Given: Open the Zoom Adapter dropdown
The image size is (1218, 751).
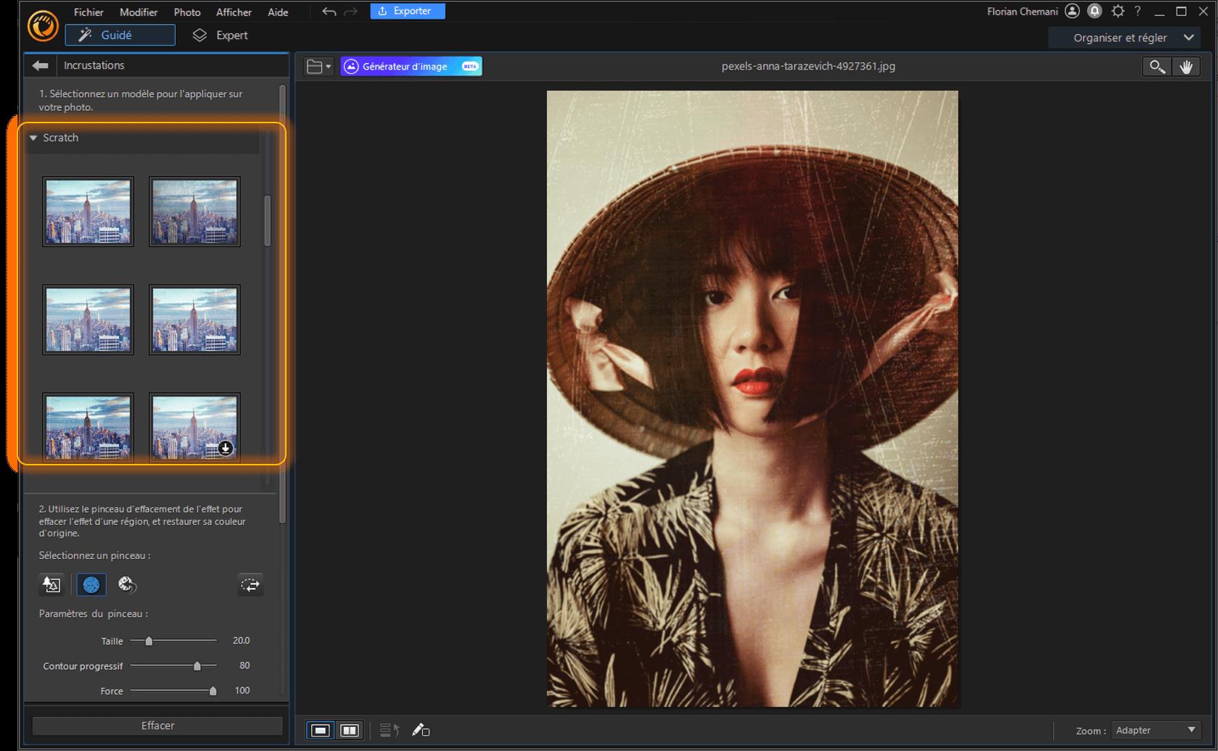Looking at the screenshot, I should pos(1155,730).
